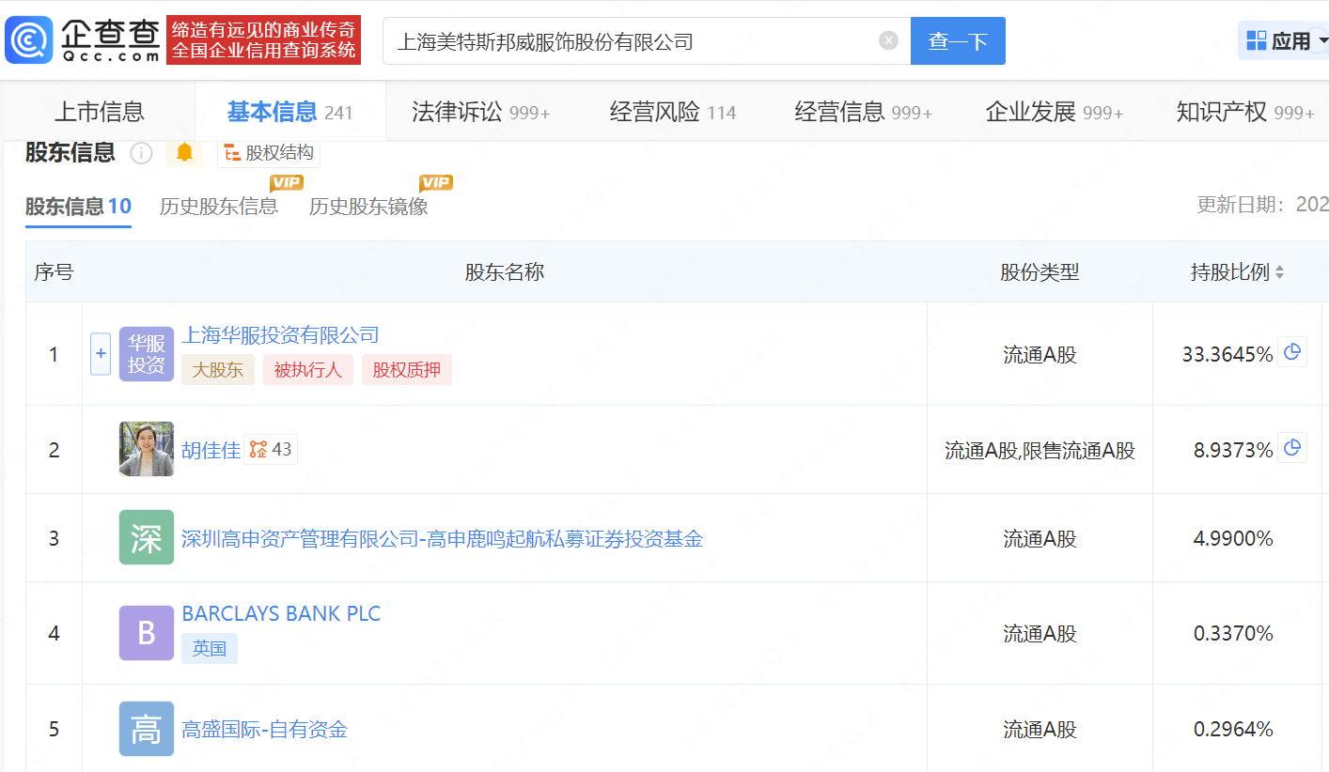Viewport: 1329px width, 772px height.
Task: Click the 查一下 search button
Action: coord(958,40)
